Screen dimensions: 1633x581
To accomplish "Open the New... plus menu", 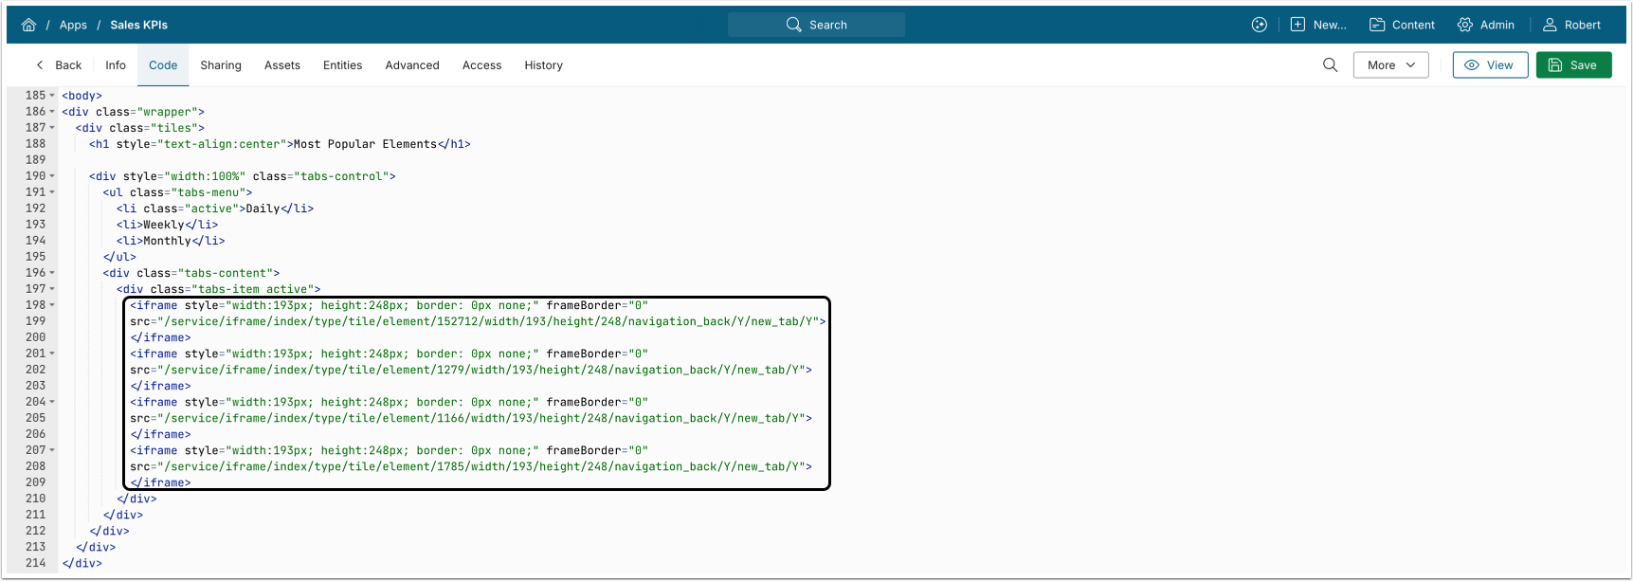I will click(x=1317, y=25).
